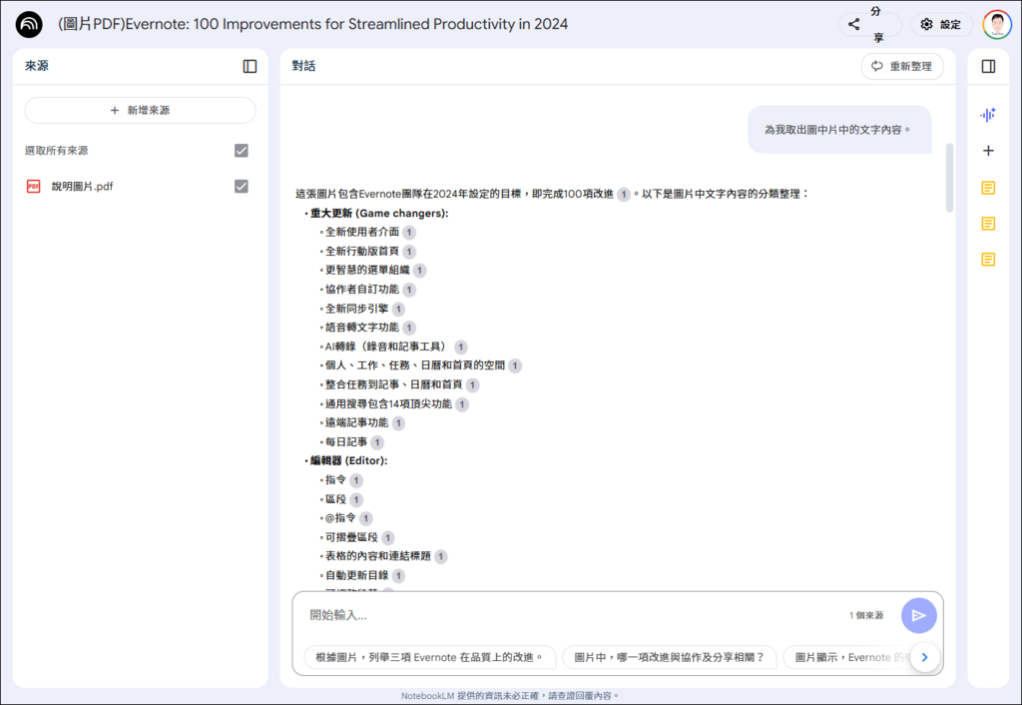Open citation 1 next to 表格的內容和連結標題
The image size is (1022, 705).
pyautogui.click(x=440, y=557)
